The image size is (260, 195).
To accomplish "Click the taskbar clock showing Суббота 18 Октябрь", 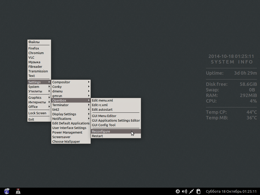I will 231,191.
